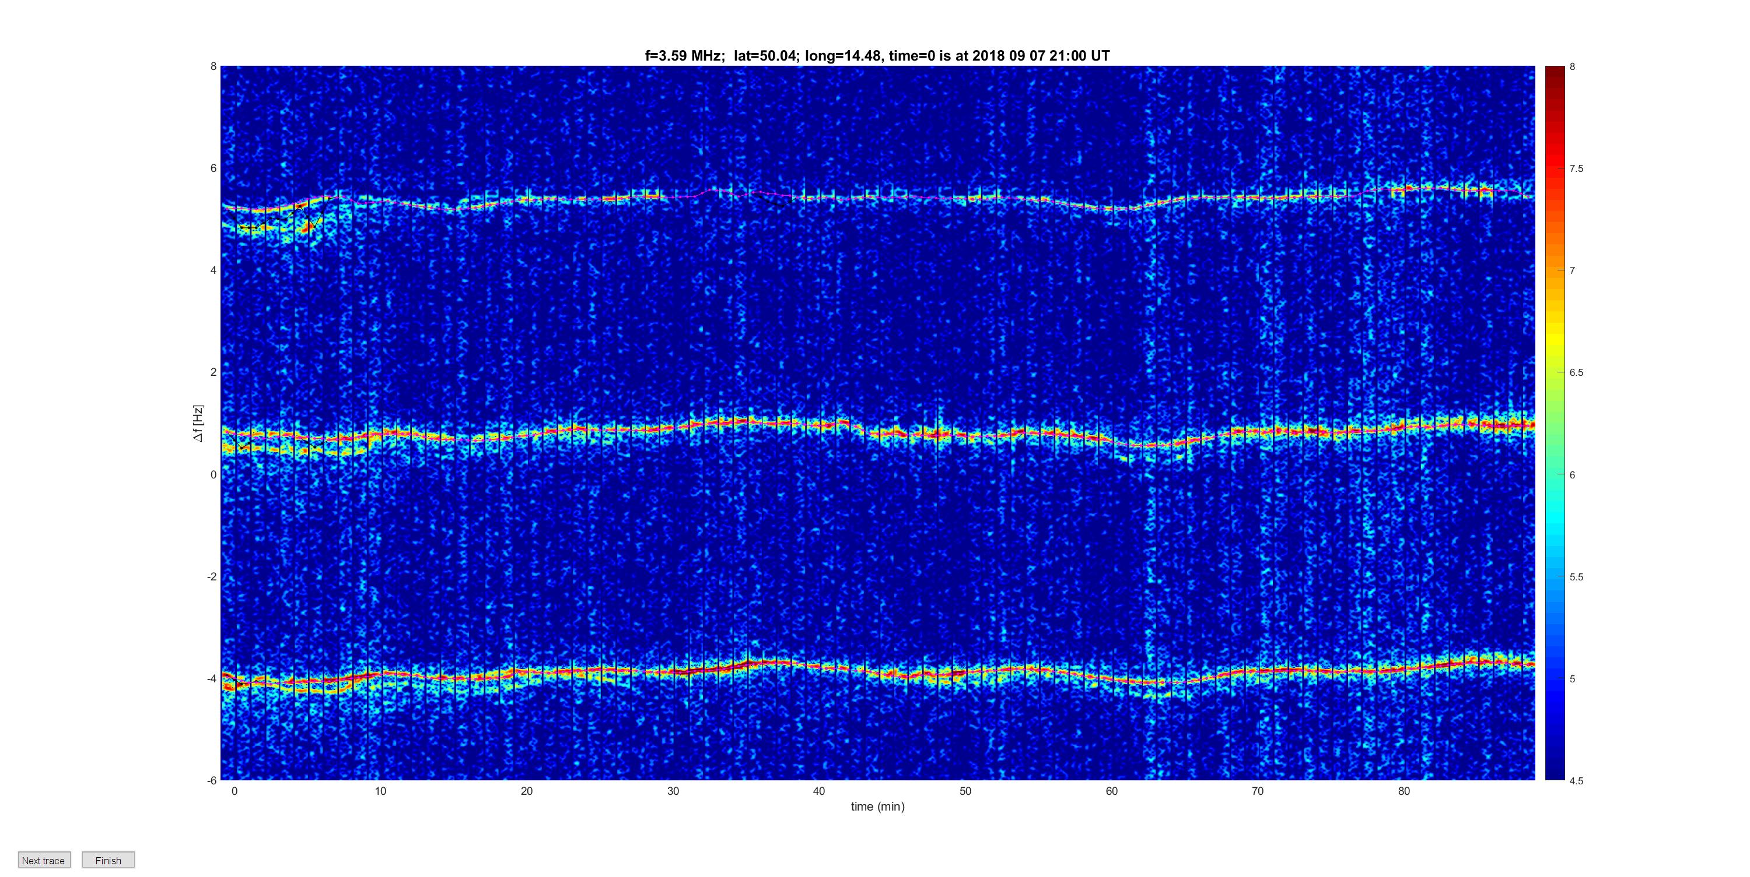Click the y-axis tick label 4

pyautogui.click(x=213, y=270)
